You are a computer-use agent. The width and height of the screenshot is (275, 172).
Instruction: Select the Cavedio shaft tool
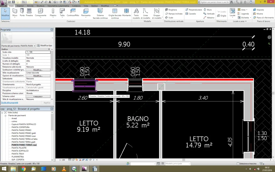click(191, 14)
